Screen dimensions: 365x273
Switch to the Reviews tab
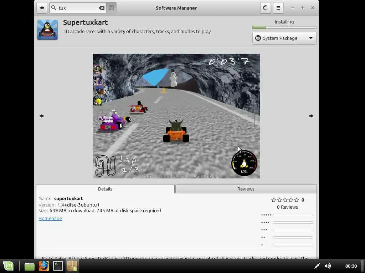click(246, 189)
